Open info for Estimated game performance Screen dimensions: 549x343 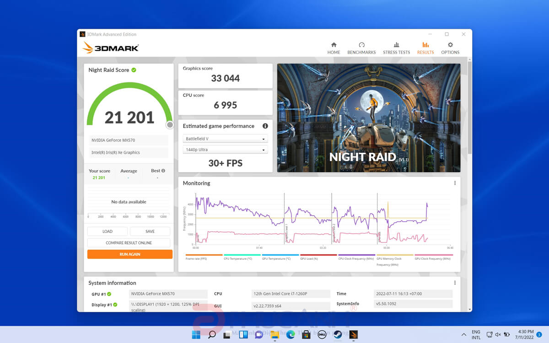265,126
